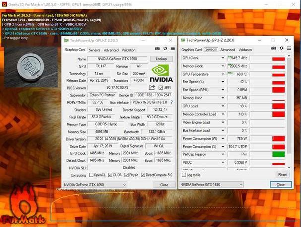Open the GPU Clock sensor dropdown
Image resolution: width=301 pixels, height=227 pixels.
pos(223,58)
